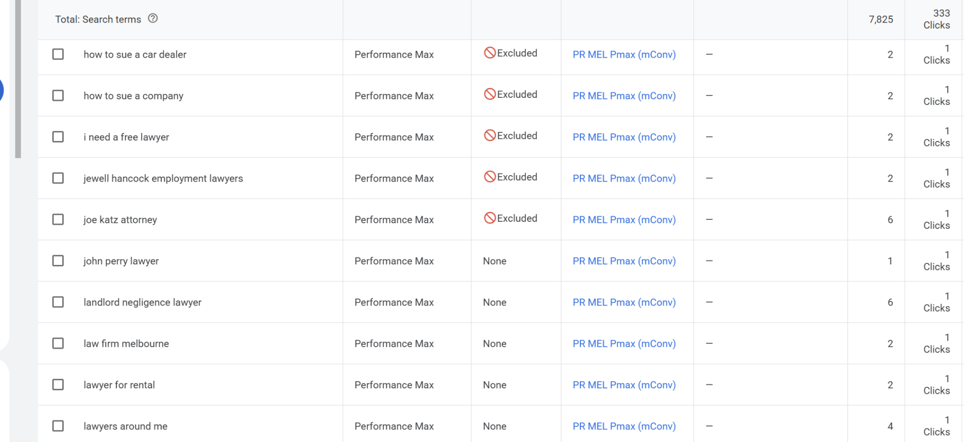Click search term 'lawyer for rental'
The width and height of the screenshot is (964, 442).
(119, 385)
